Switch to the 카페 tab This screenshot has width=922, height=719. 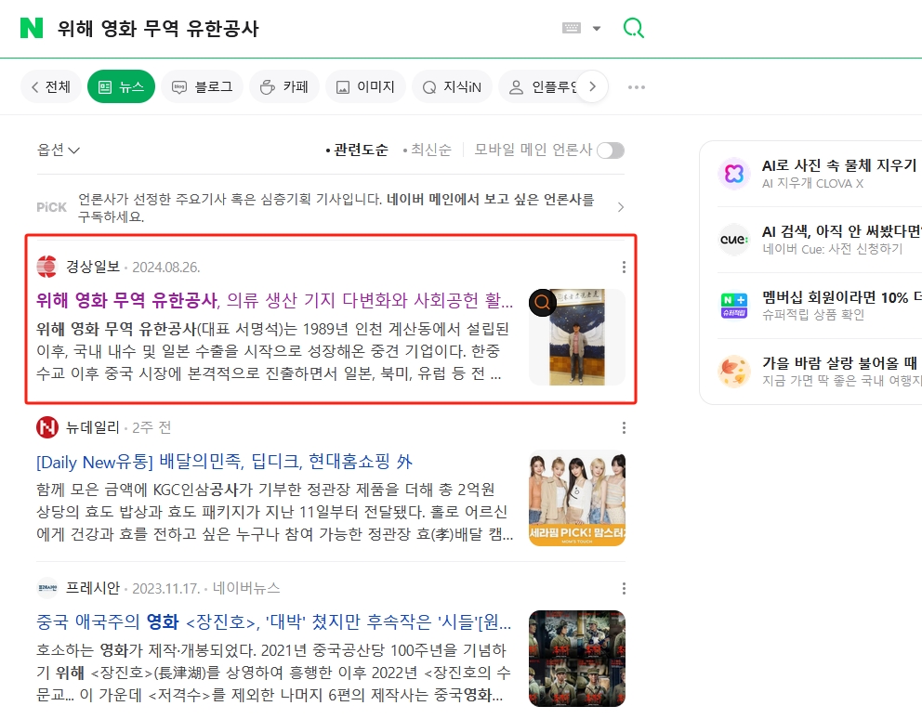click(284, 87)
